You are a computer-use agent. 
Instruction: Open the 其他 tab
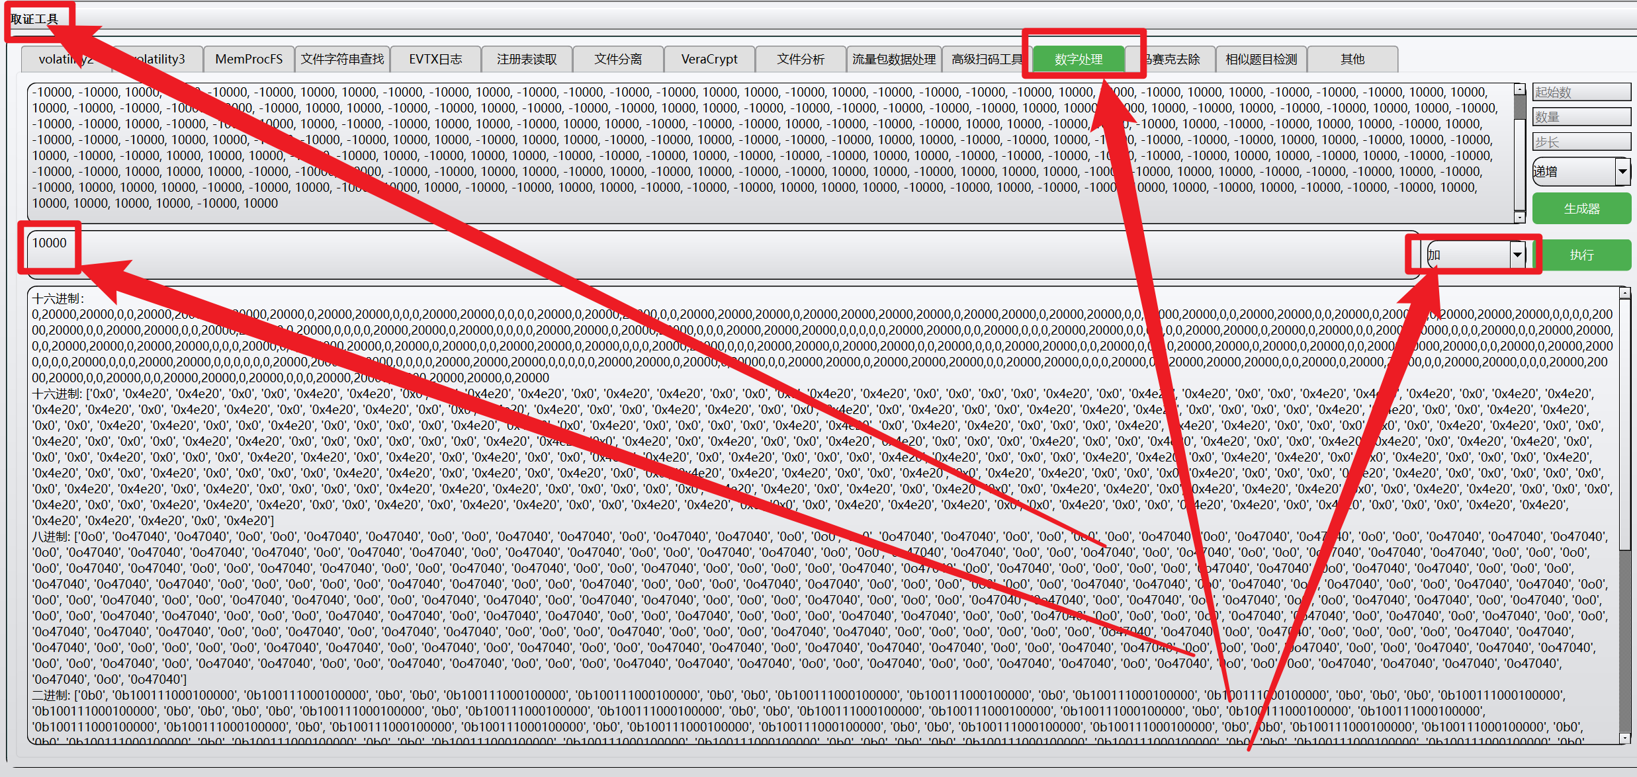1352,60
